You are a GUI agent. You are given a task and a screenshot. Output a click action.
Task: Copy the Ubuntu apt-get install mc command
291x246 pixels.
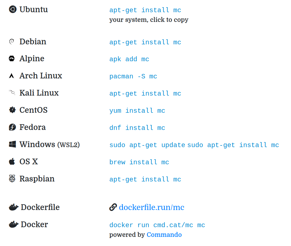[145, 10]
